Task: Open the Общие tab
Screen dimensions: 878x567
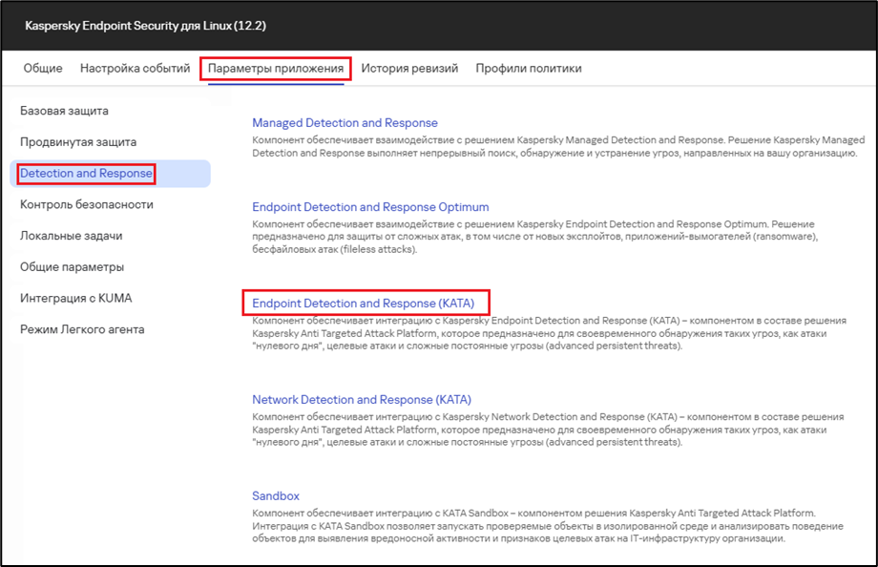Action: [x=43, y=69]
